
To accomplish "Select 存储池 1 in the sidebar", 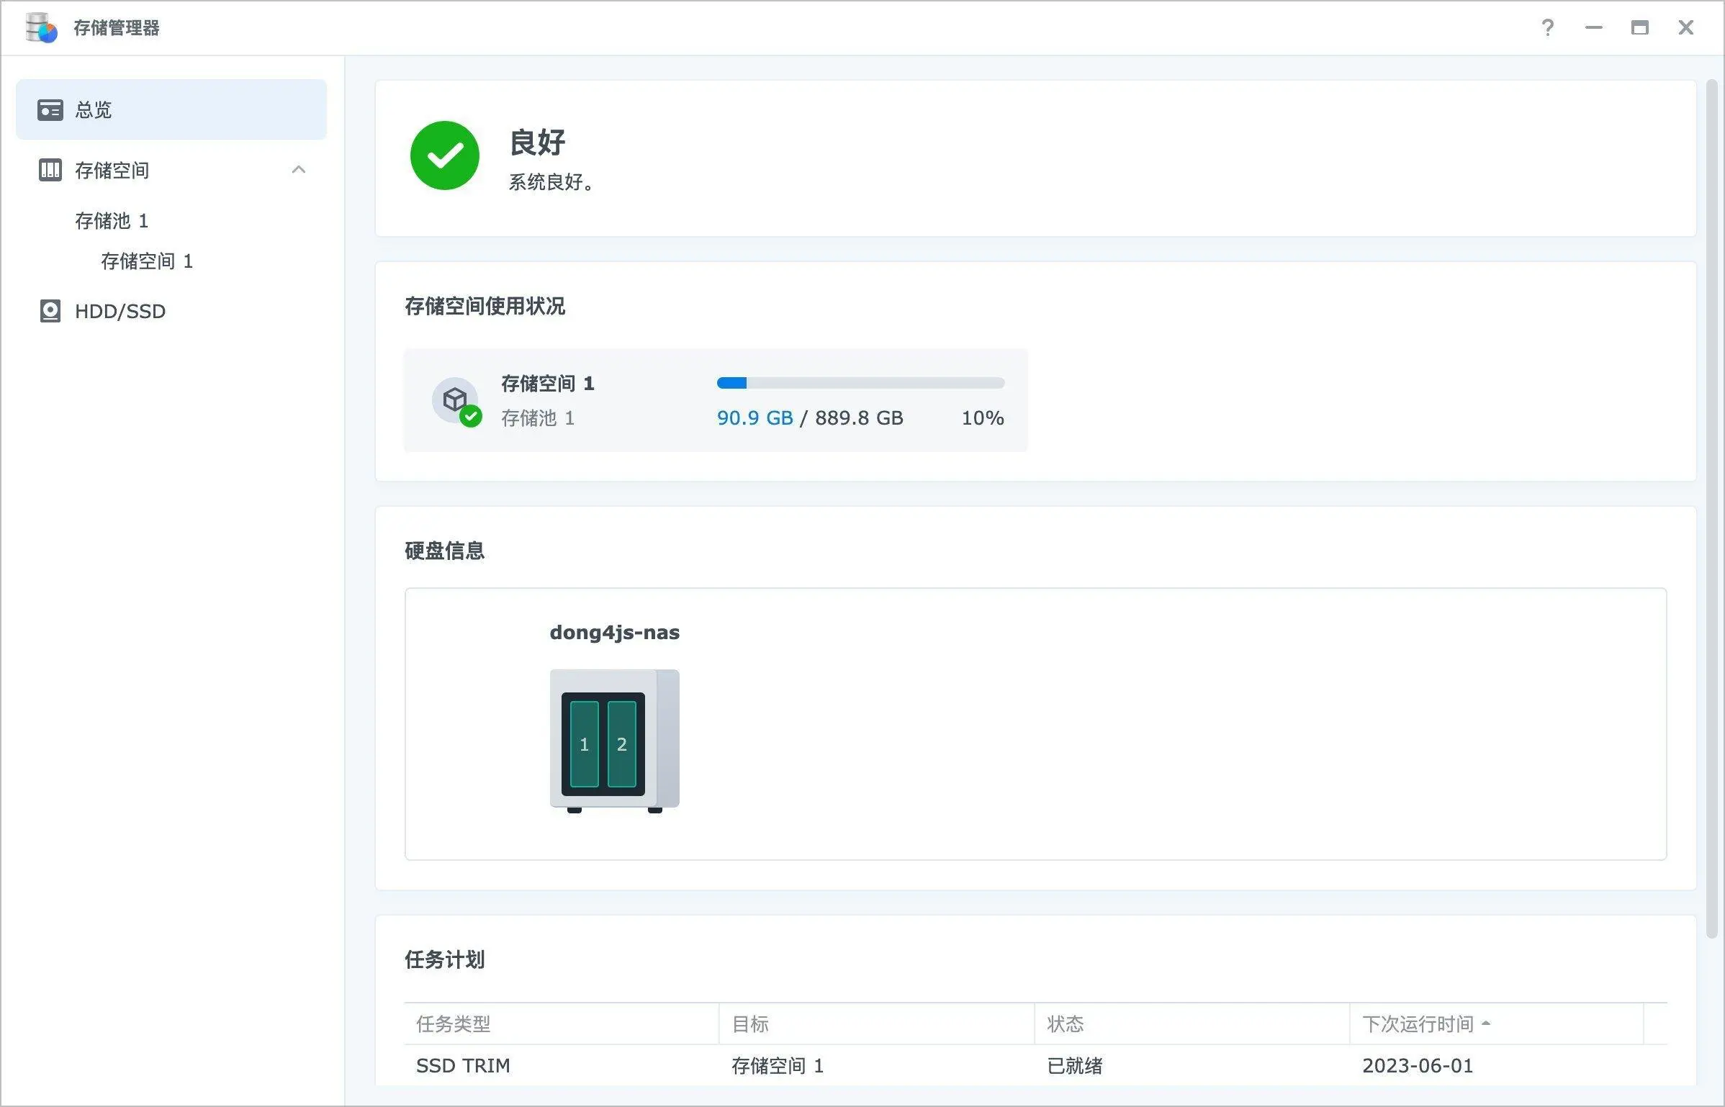I will (112, 221).
